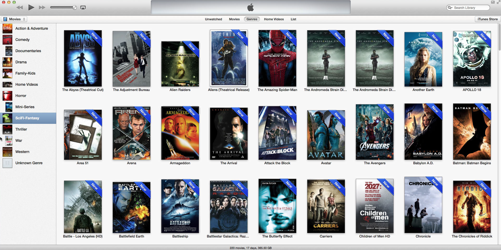Open the Children of Men HD poster
501x250 pixels.
[x=375, y=206]
